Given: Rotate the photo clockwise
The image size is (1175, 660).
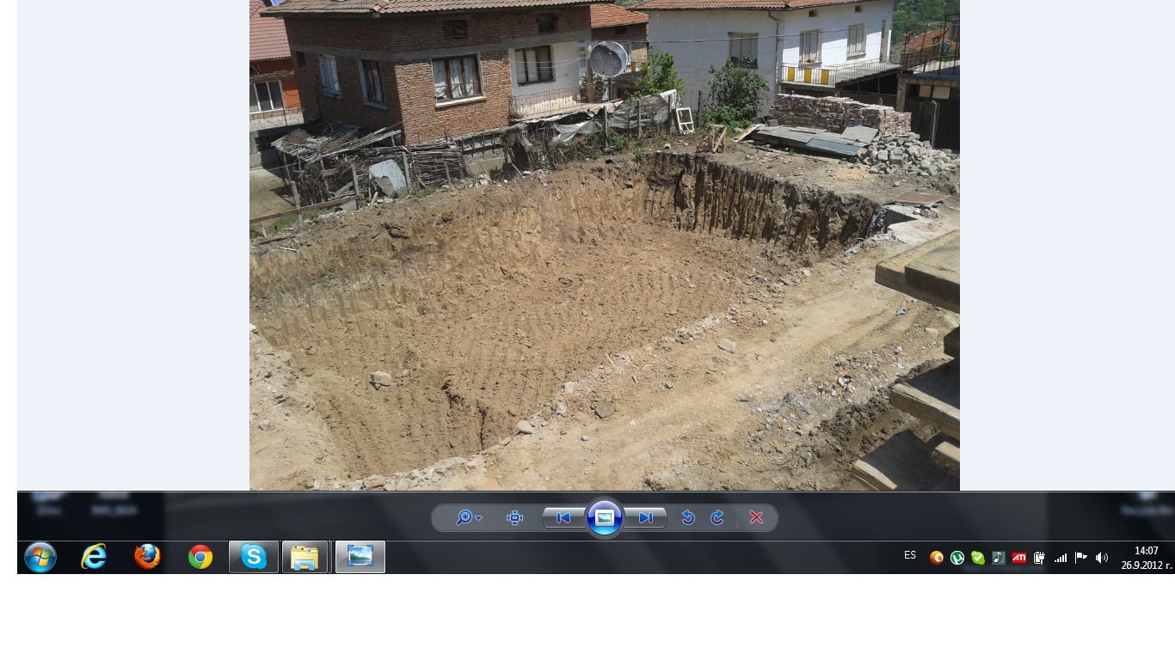Looking at the screenshot, I should [x=717, y=517].
